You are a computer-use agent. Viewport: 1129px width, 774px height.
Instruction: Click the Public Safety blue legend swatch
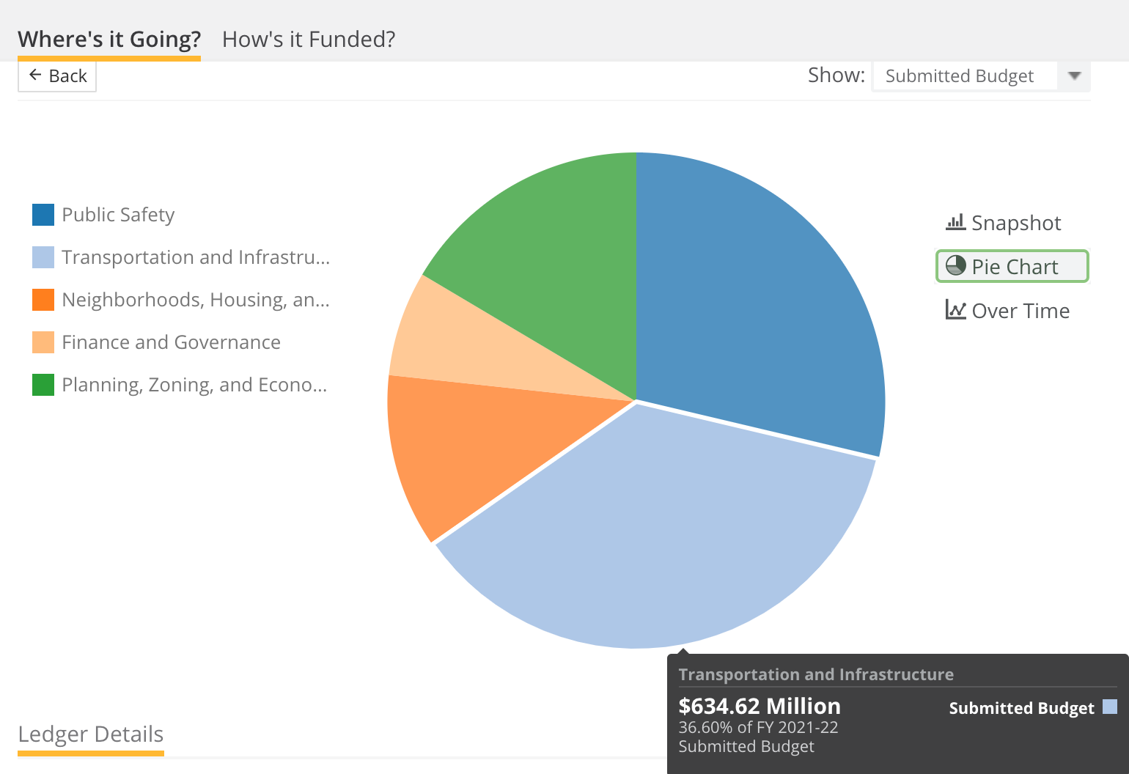[43, 215]
